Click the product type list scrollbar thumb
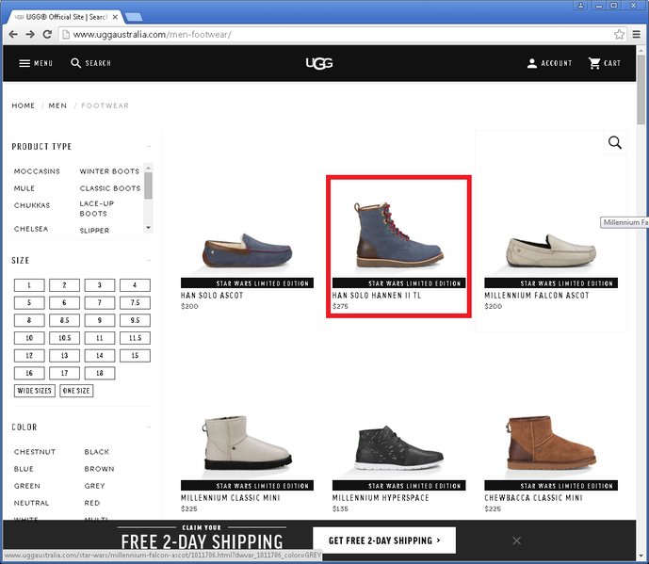Screen dimensions: 649x564 click(x=148, y=185)
